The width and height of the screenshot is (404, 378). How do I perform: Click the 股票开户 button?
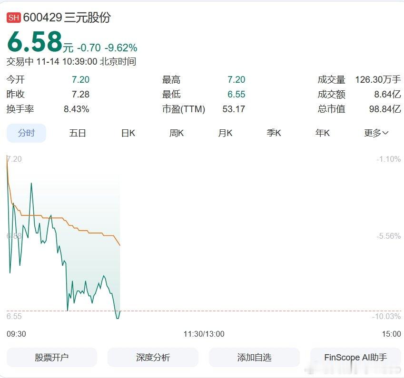coord(52,358)
